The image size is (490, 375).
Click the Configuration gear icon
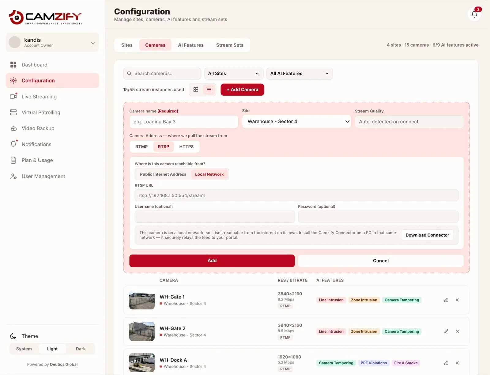[x=13, y=81]
